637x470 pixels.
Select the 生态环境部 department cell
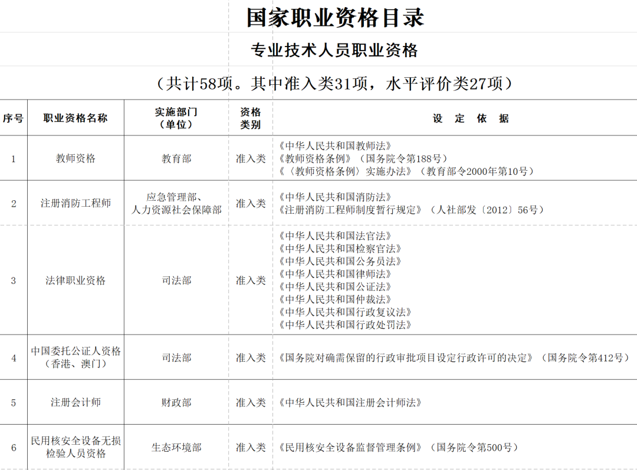[176, 448]
